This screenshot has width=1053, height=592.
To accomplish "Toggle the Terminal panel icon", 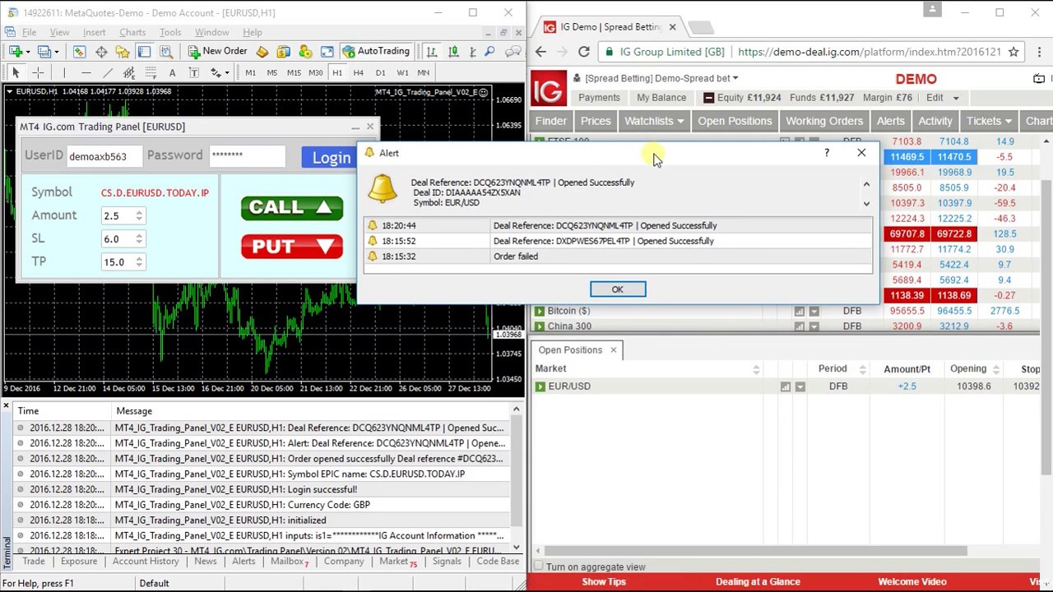I will (x=144, y=51).
